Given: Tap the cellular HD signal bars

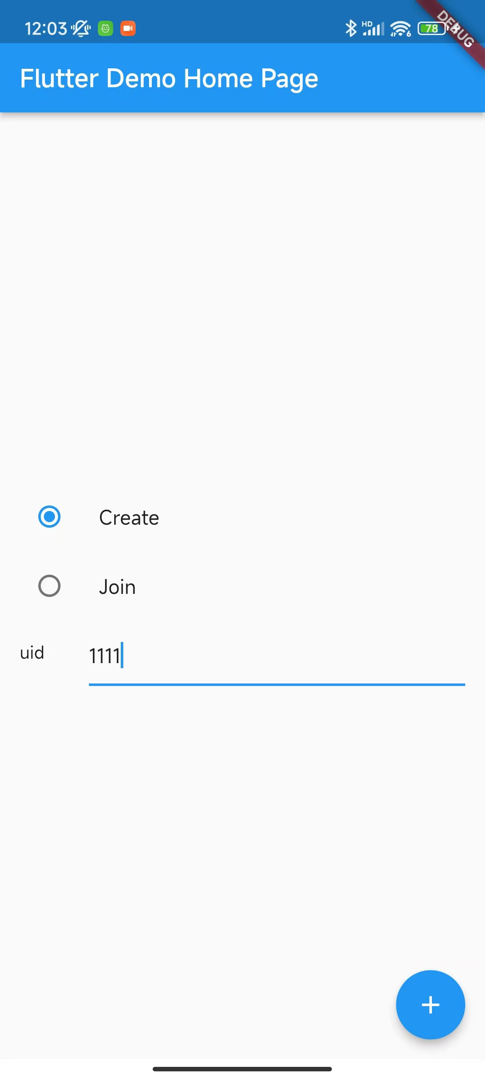Looking at the screenshot, I should click(x=373, y=28).
